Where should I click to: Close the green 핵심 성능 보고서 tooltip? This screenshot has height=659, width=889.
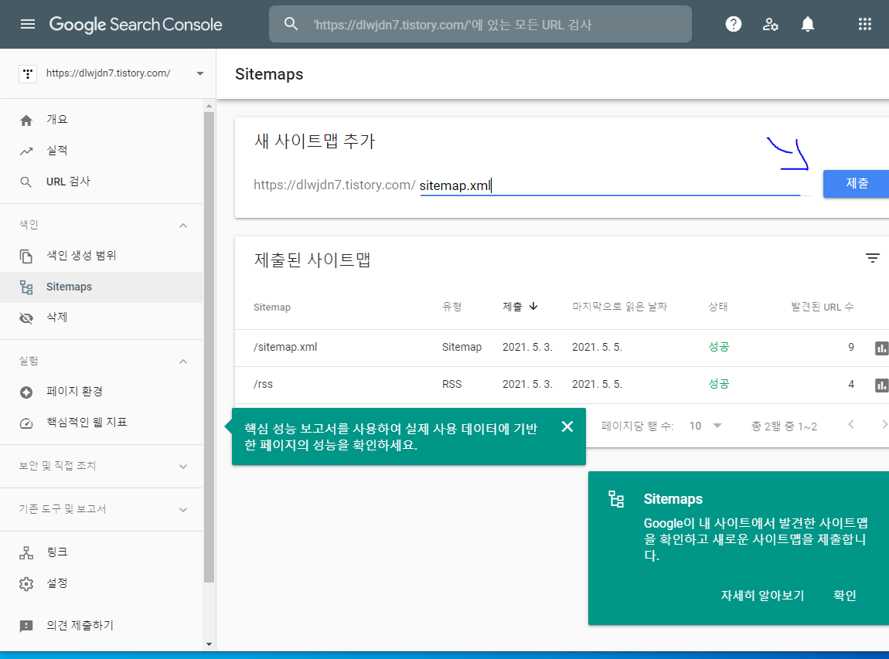click(x=567, y=426)
